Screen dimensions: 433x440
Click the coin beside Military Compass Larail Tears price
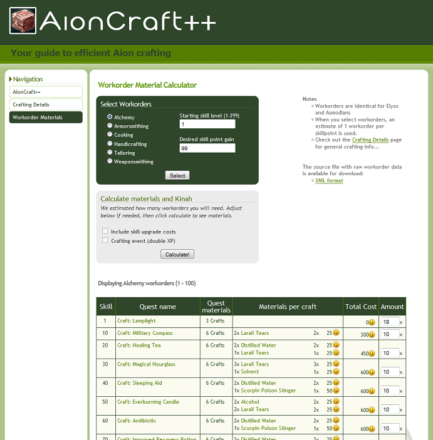pos(336,332)
